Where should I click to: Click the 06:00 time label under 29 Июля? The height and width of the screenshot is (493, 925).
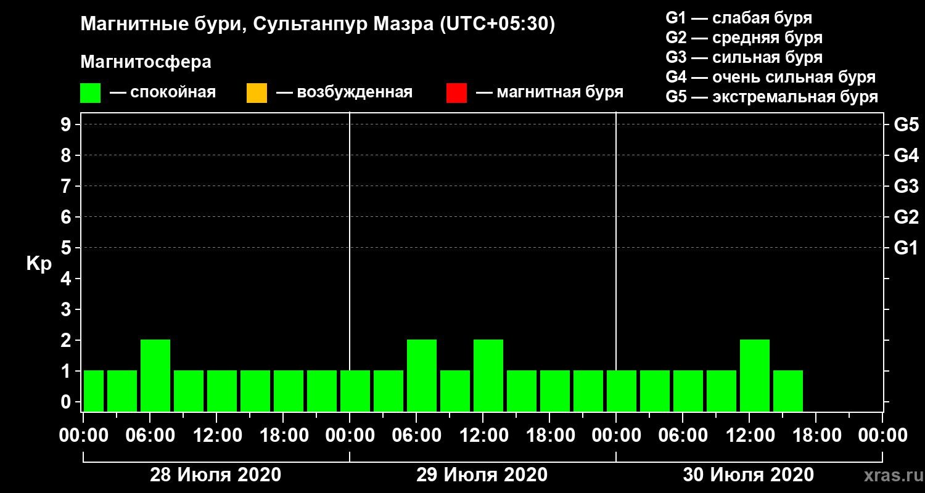click(416, 436)
